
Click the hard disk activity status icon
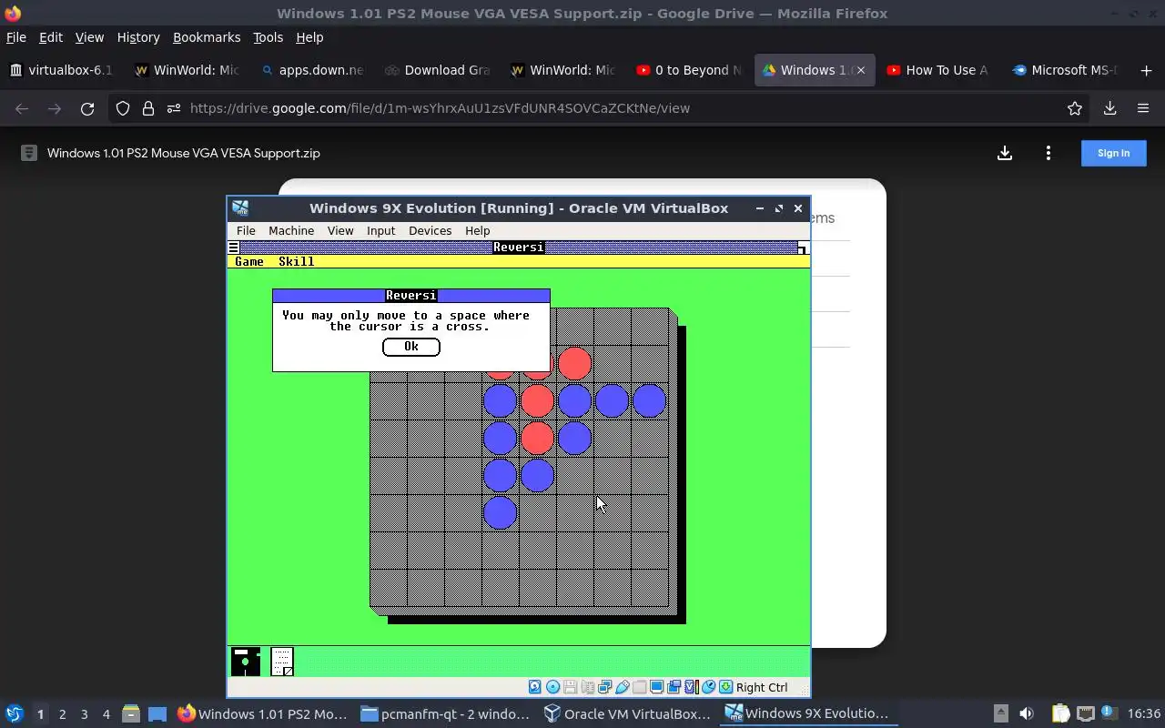pyautogui.click(x=535, y=687)
